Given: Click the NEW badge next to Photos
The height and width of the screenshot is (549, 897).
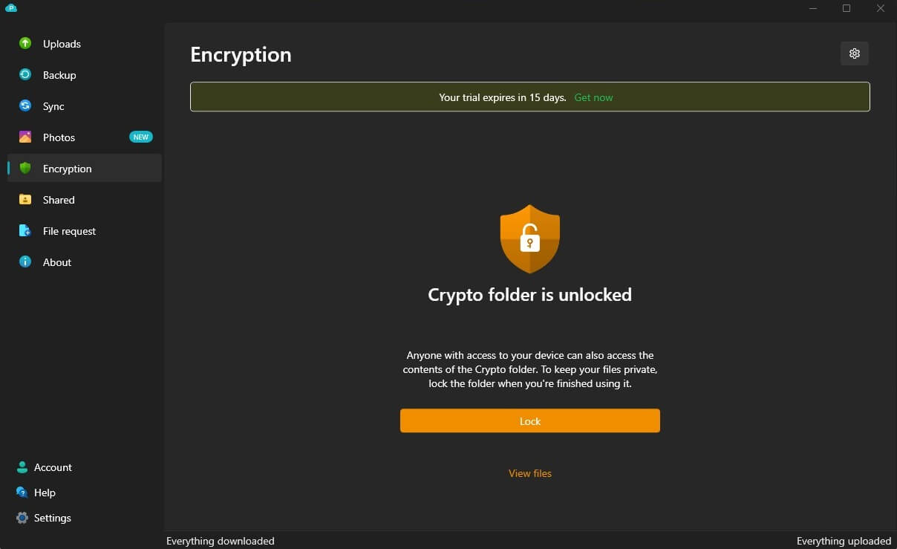Looking at the screenshot, I should [x=140, y=137].
